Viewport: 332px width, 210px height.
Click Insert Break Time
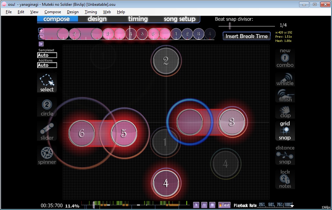tap(247, 36)
